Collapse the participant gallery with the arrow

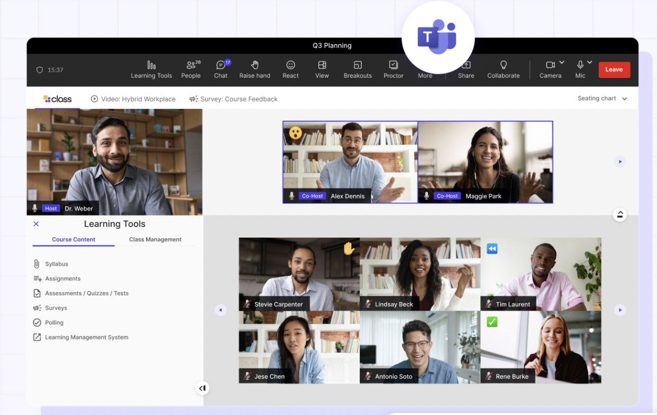point(619,214)
